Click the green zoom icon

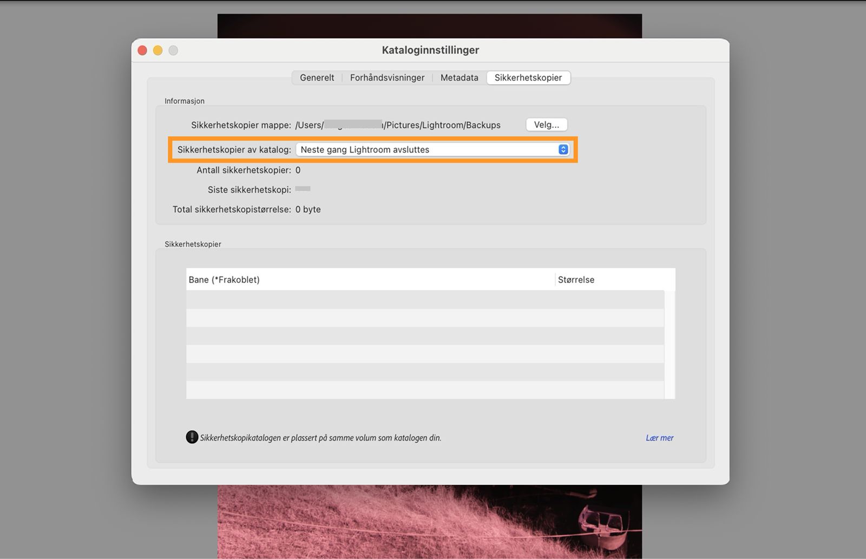tap(173, 50)
